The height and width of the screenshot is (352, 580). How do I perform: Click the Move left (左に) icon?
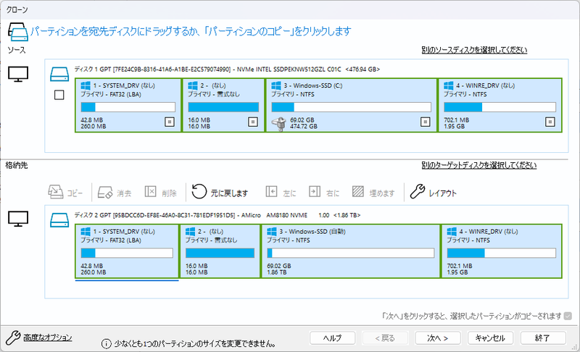(x=271, y=191)
